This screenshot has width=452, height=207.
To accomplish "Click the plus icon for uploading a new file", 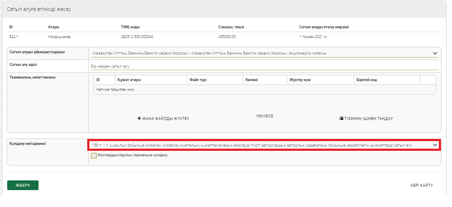I will [x=139, y=119].
